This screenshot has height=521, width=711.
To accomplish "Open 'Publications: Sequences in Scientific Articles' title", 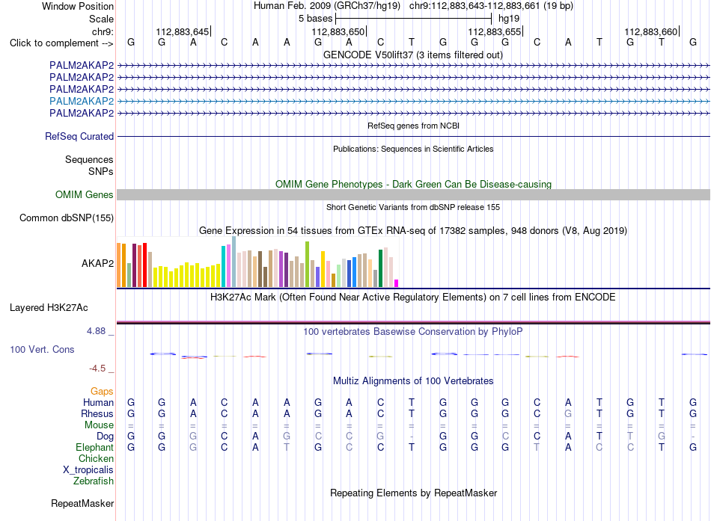I will coord(413,149).
